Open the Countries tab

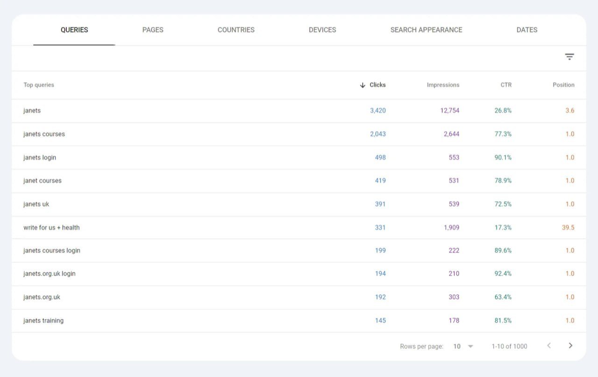pos(236,30)
